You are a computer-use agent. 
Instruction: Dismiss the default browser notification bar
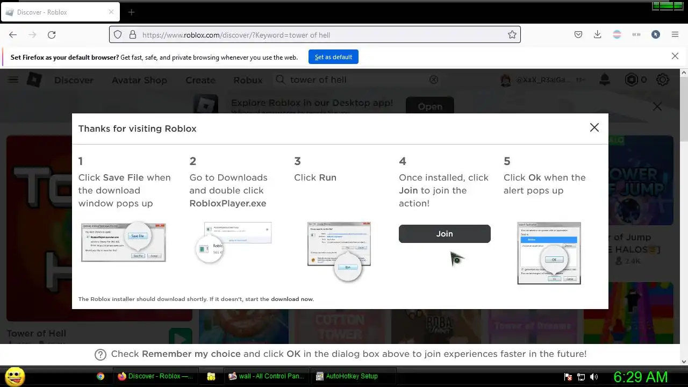[x=675, y=56]
